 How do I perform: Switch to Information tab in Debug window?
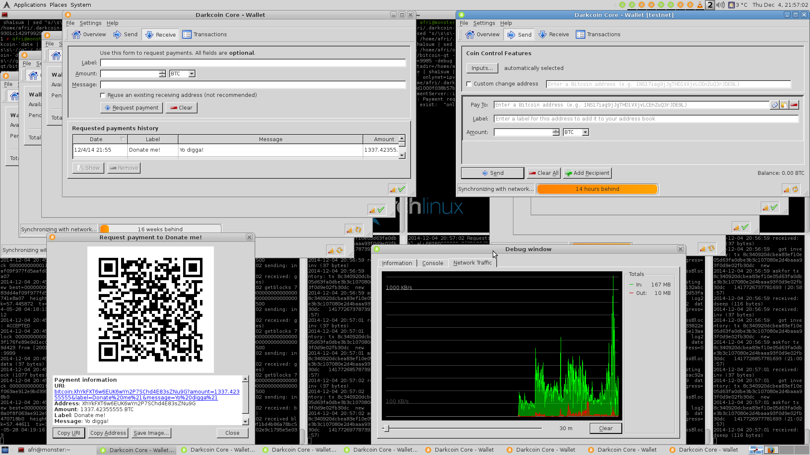(x=397, y=263)
